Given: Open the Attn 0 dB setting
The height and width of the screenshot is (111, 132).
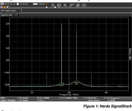Looking at the screenshot, I should (x=11, y=98).
